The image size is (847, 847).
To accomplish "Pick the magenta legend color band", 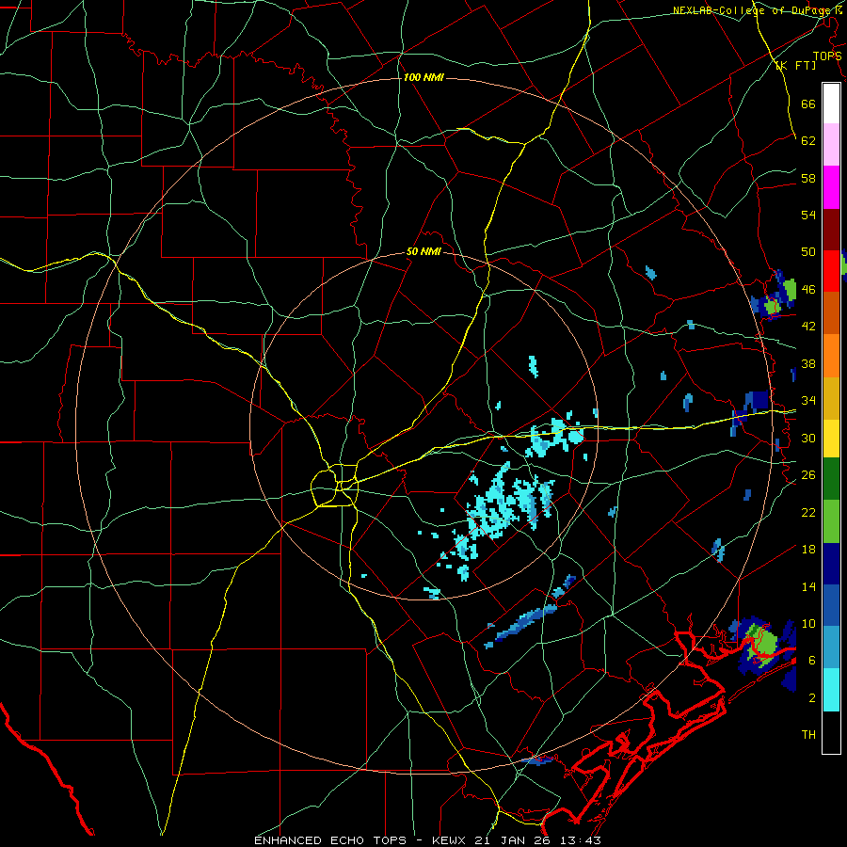I will point(831,187).
